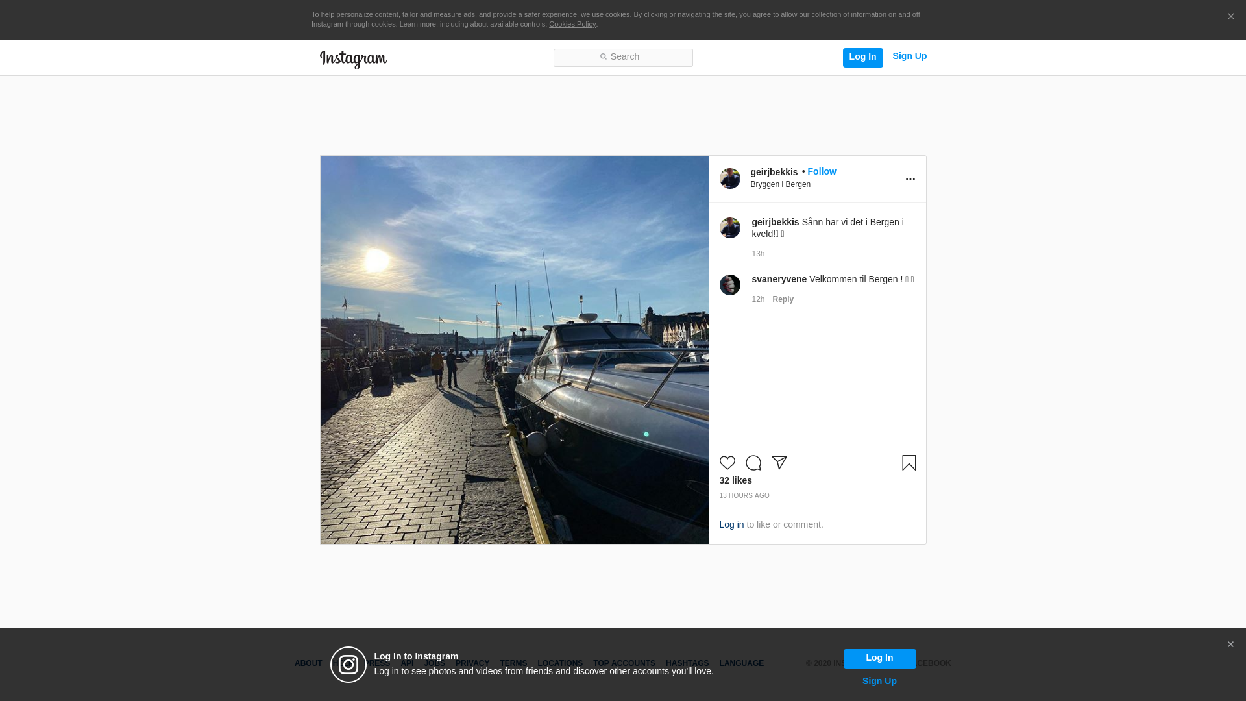Click the search magnifier icon

(x=603, y=57)
